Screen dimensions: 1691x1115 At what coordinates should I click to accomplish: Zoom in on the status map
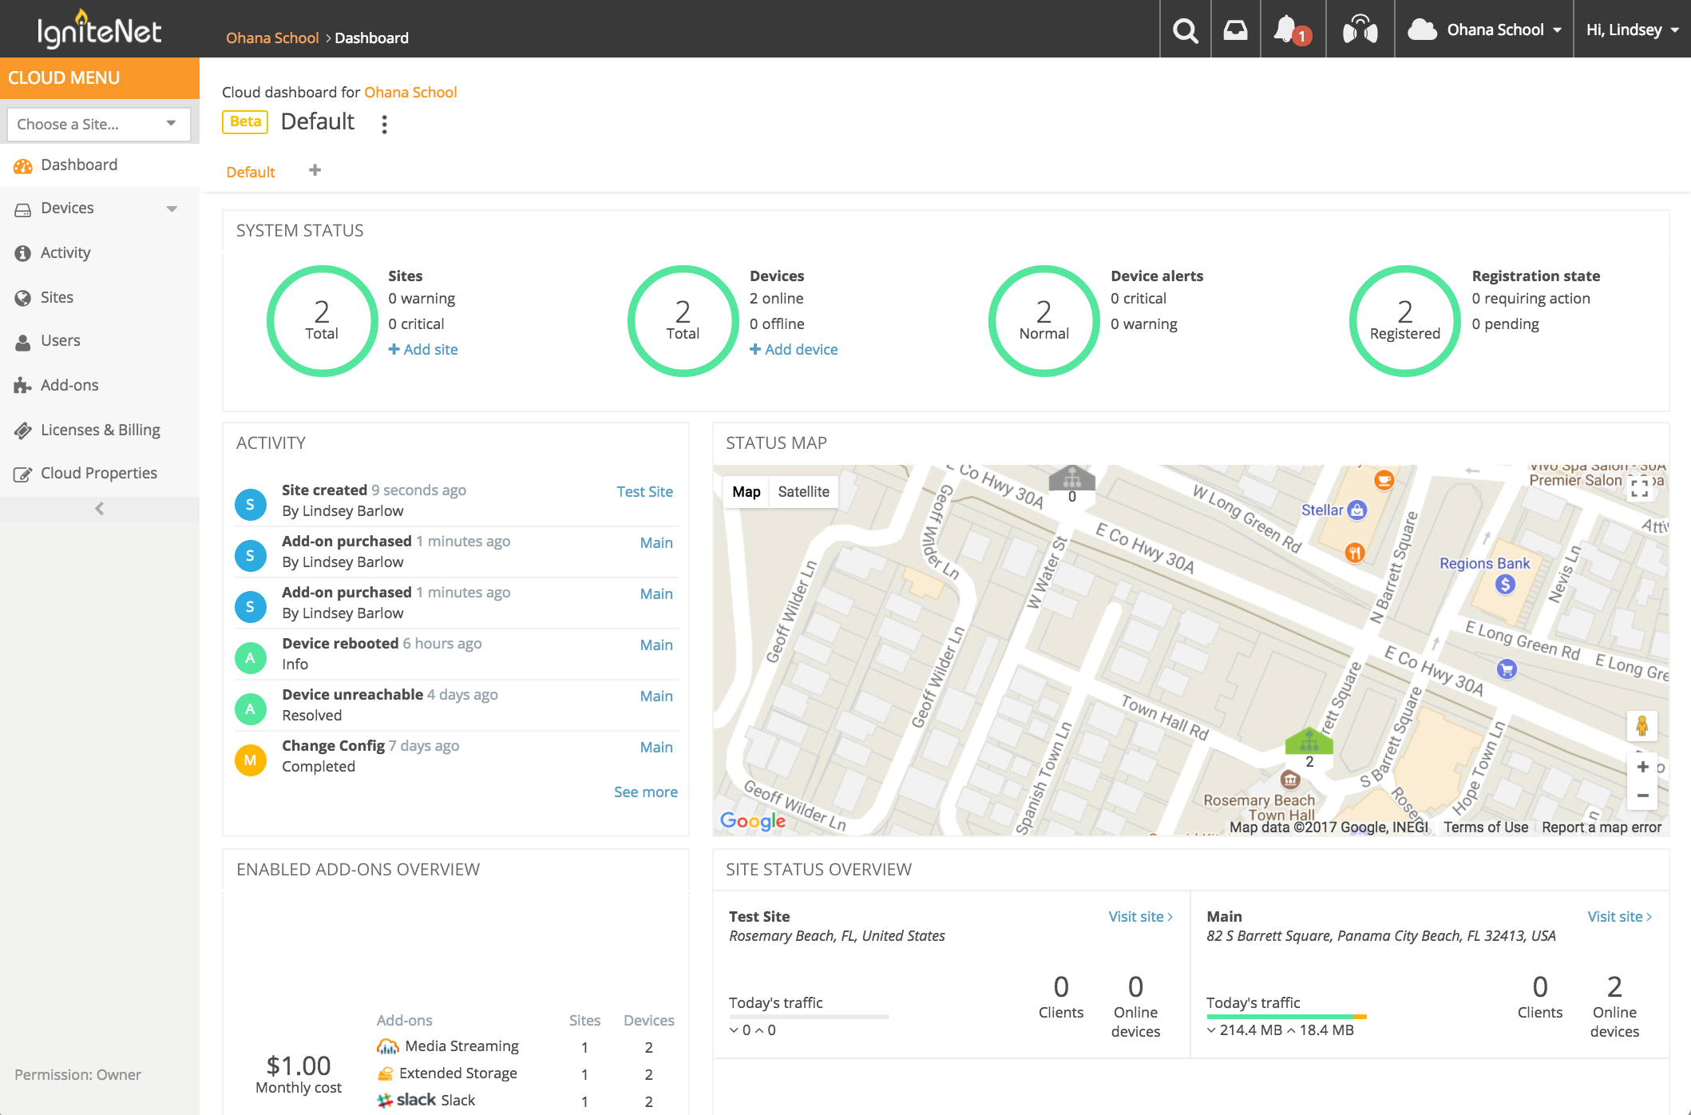pos(1642,767)
